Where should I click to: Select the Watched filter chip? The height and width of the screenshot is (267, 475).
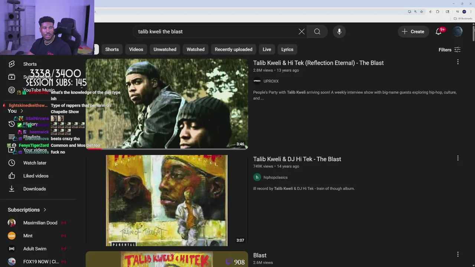[196, 49]
